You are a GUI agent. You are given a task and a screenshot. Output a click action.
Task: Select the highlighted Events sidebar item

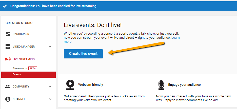point(17,74)
